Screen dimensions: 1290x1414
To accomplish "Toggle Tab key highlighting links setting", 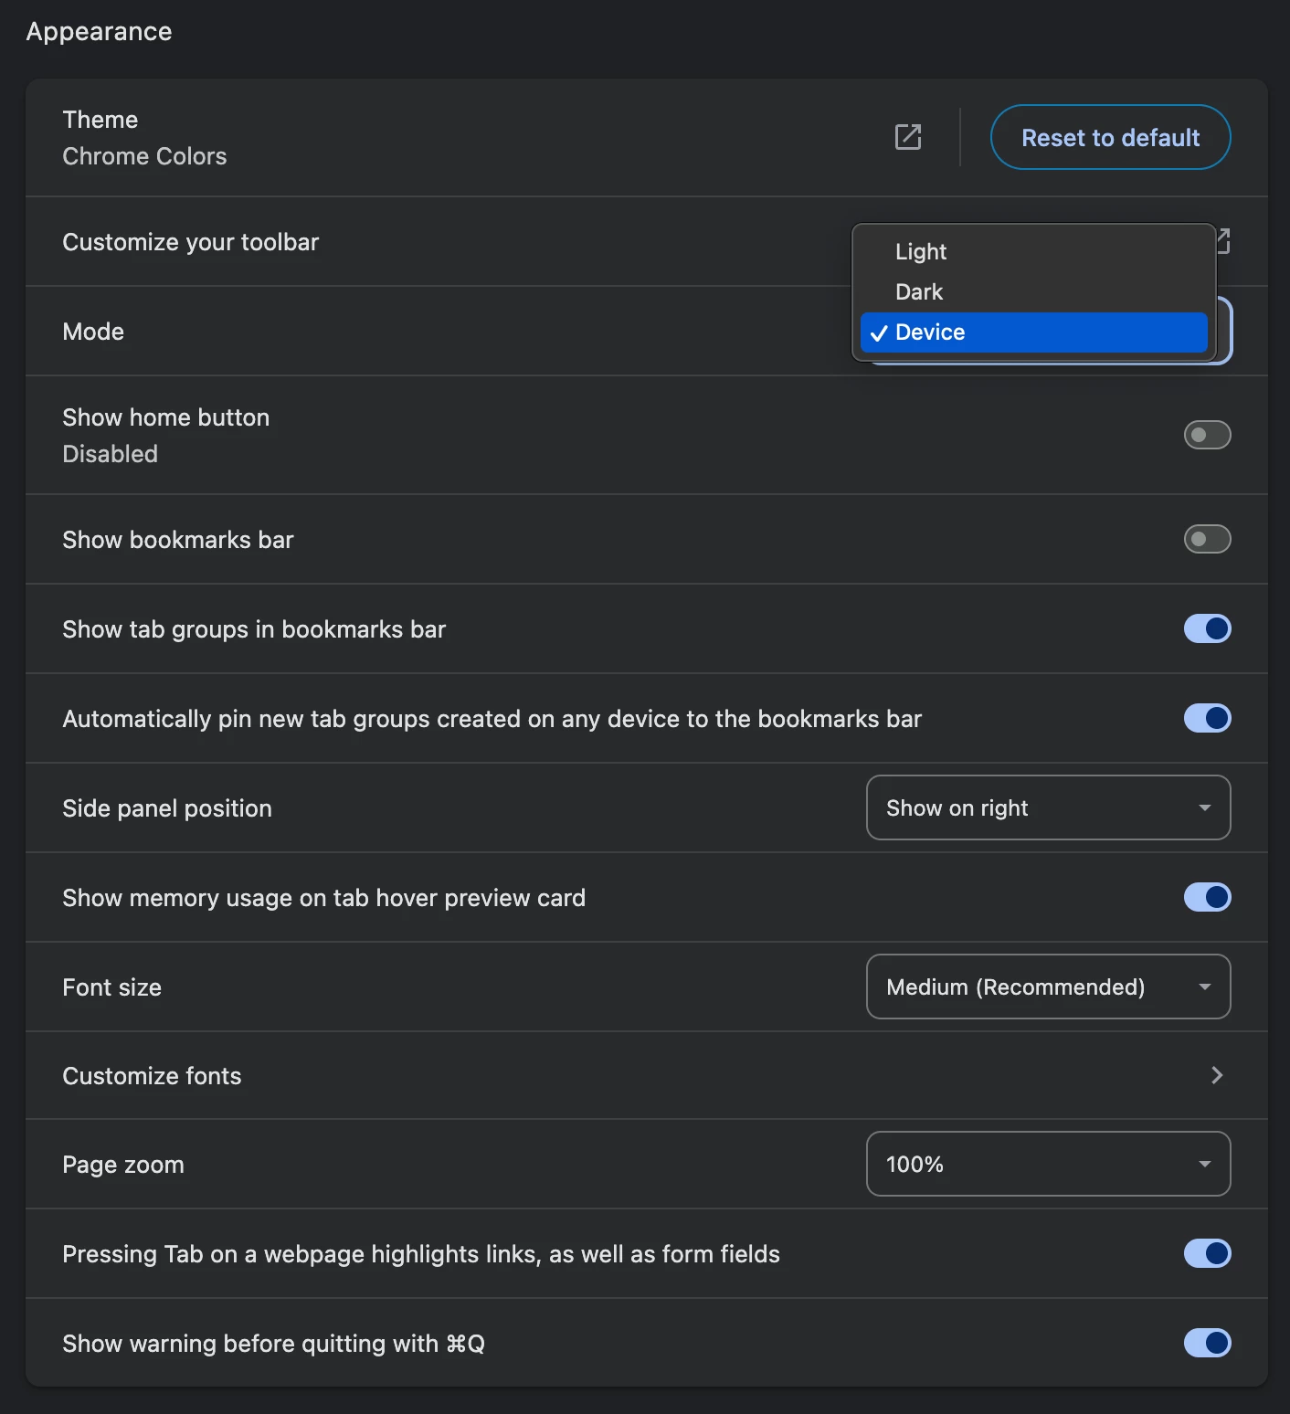I will [1207, 1253].
